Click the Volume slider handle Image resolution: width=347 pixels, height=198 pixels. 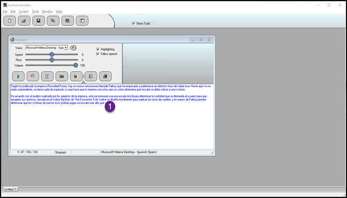point(75,65)
